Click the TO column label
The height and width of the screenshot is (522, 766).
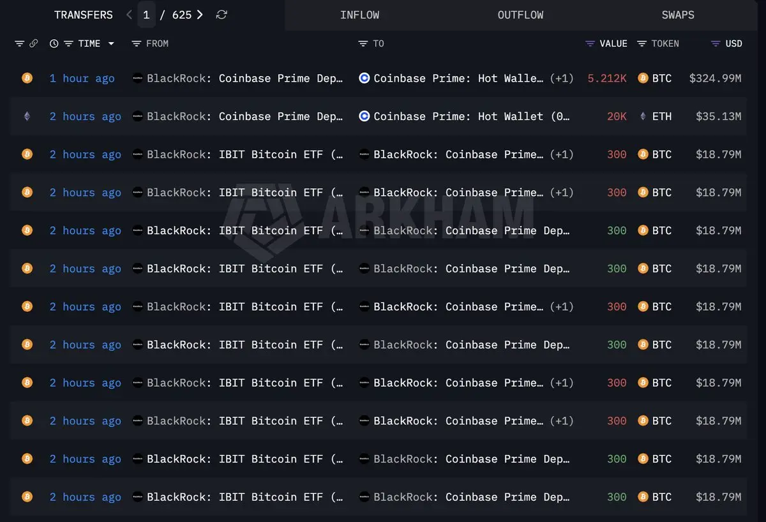pyautogui.click(x=379, y=43)
